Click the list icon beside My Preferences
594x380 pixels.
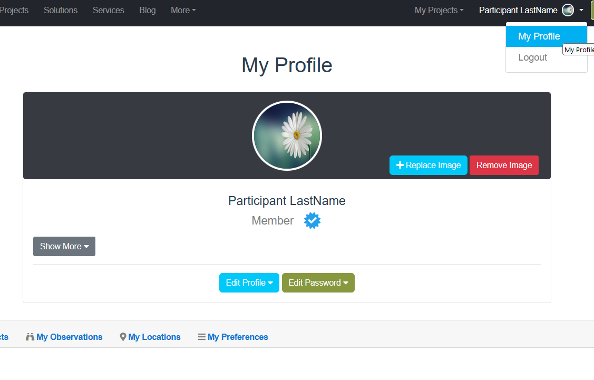[201, 337]
